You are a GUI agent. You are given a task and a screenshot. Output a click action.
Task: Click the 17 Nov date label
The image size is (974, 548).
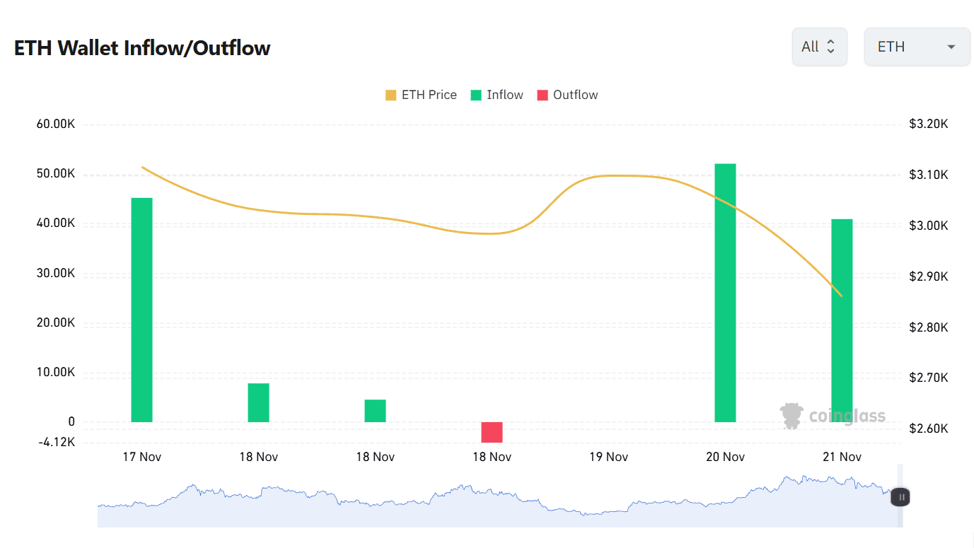(x=141, y=456)
